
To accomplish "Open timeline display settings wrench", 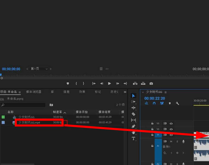I will (x=177, y=104).
